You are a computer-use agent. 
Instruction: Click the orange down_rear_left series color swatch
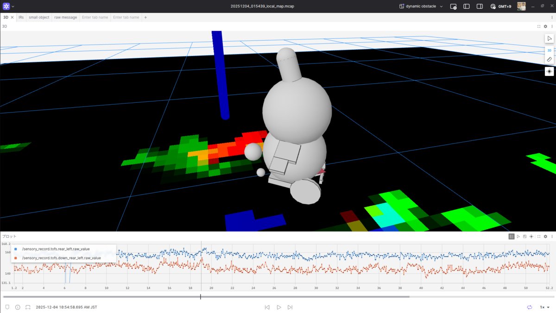tap(16, 258)
